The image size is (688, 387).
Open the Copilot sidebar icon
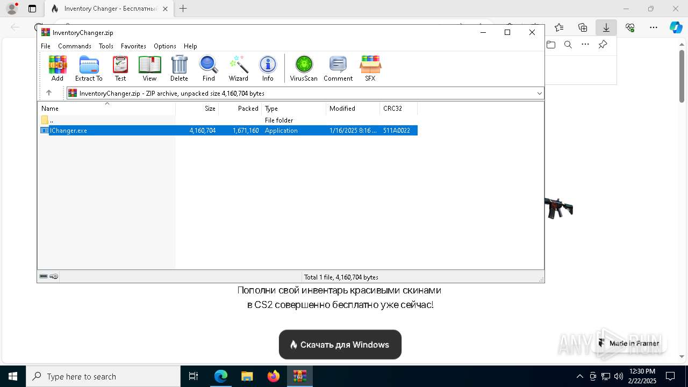pos(676,27)
